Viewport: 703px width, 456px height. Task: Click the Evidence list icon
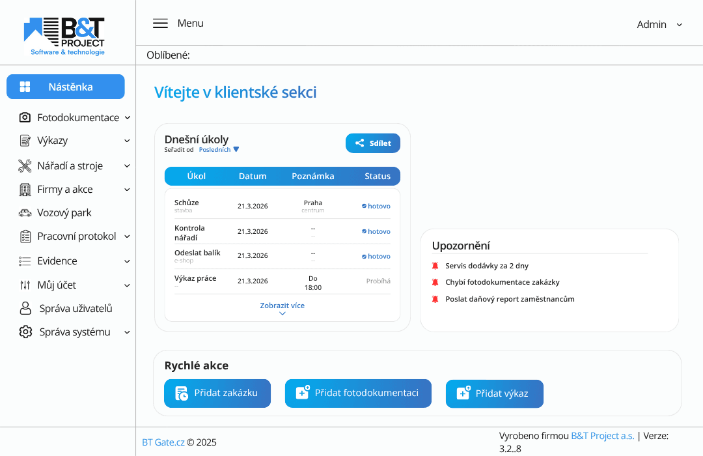(25, 261)
